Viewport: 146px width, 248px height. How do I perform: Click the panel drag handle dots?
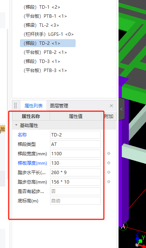(x=15, y=106)
